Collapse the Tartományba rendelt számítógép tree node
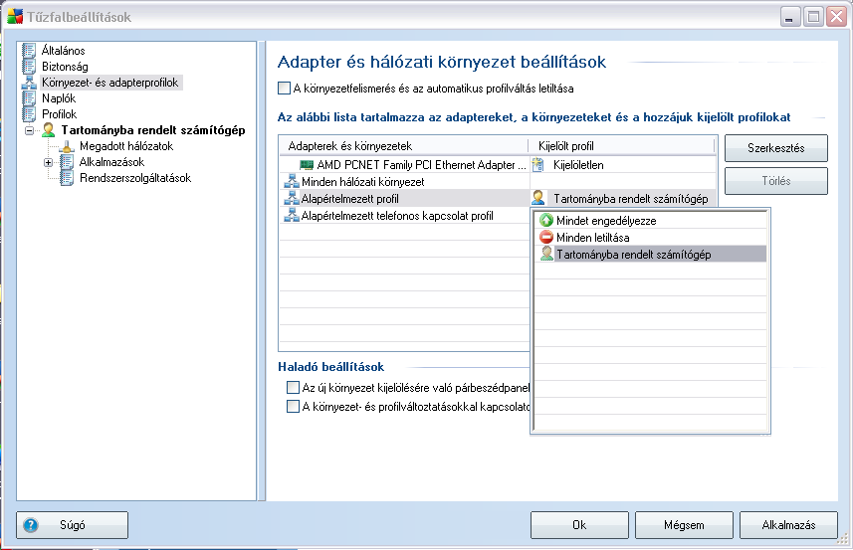Image resolution: width=853 pixels, height=550 pixels. click(30, 130)
